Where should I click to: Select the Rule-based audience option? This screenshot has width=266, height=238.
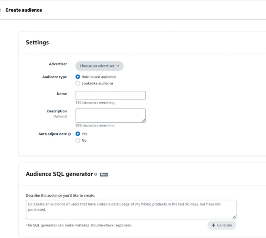pyautogui.click(x=78, y=76)
